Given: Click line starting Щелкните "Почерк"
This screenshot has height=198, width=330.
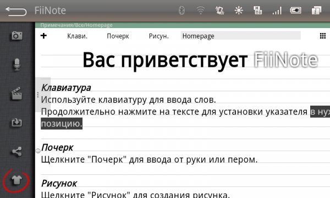Looking at the screenshot, I should click(149, 159).
